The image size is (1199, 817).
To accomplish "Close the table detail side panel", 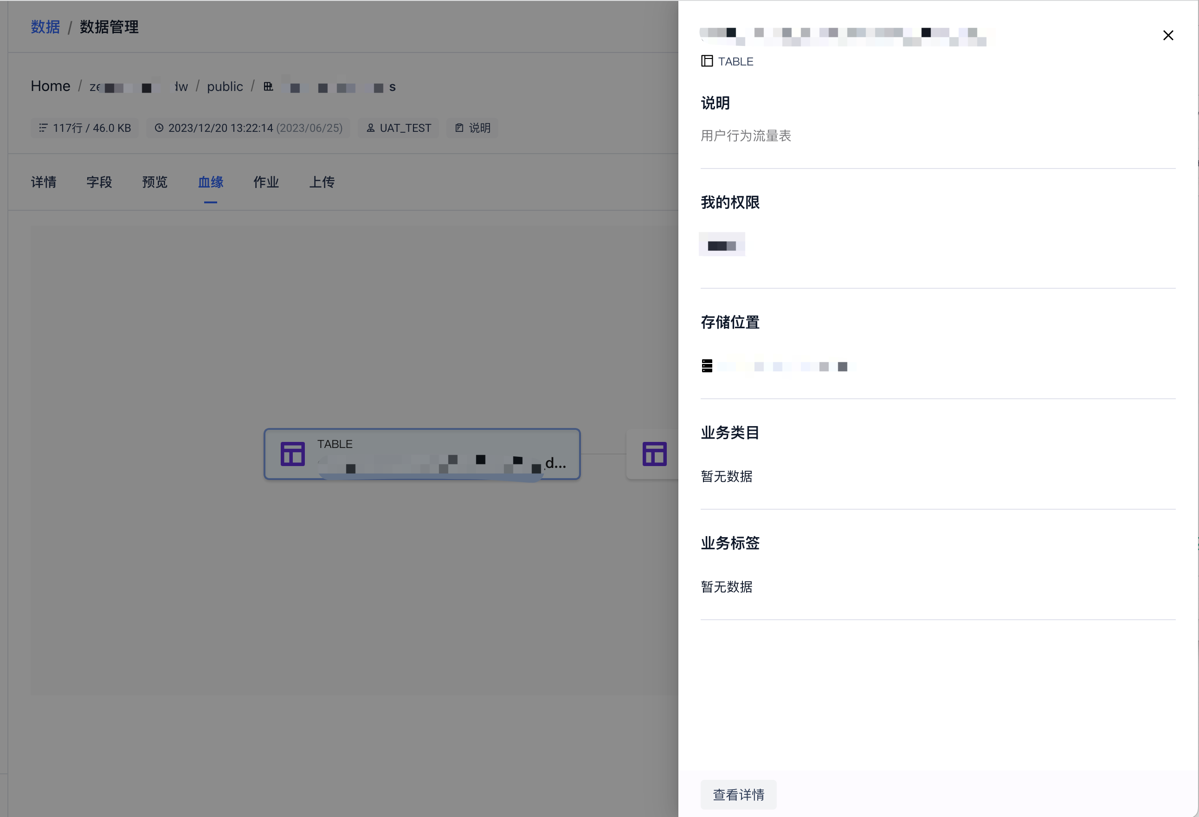I will click(x=1168, y=35).
